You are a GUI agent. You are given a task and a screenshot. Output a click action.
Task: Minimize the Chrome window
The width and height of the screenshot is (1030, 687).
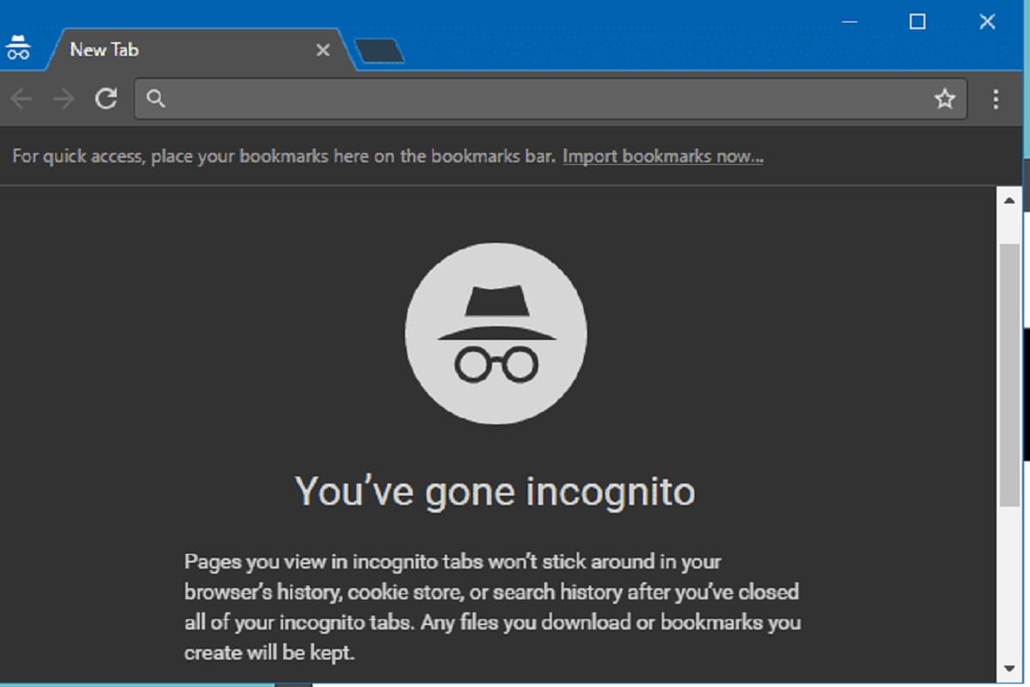pos(850,22)
